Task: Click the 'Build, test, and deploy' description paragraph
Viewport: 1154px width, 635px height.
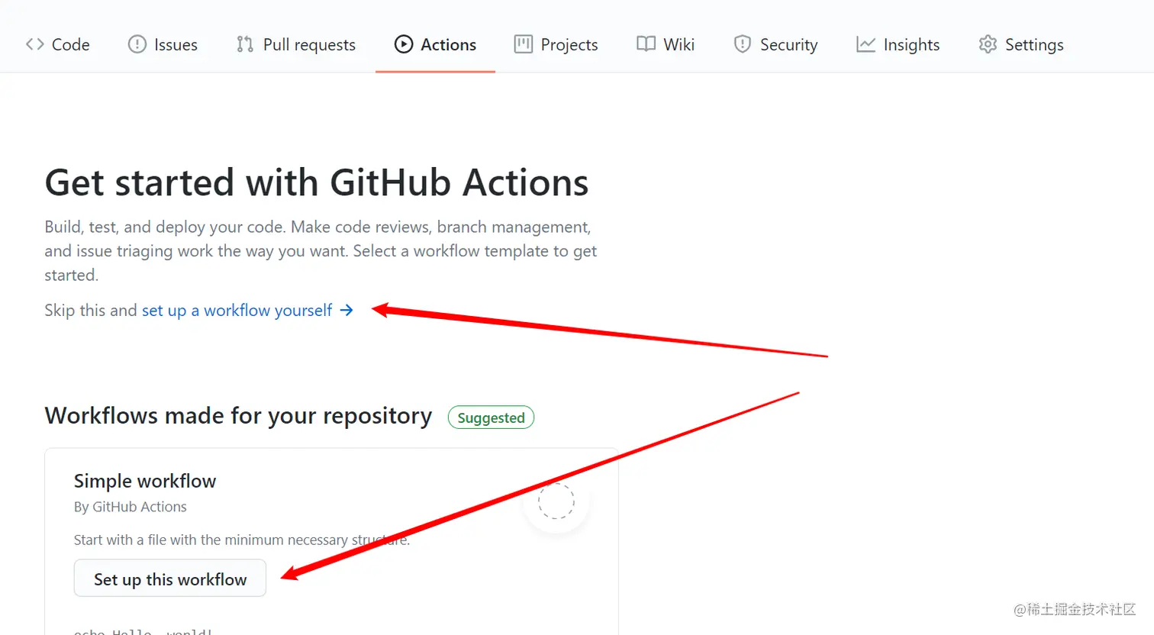Action: (321, 251)
